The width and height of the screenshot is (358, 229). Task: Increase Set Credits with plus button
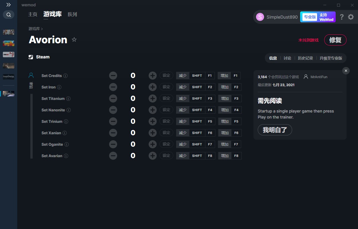(x=153, y=76)
